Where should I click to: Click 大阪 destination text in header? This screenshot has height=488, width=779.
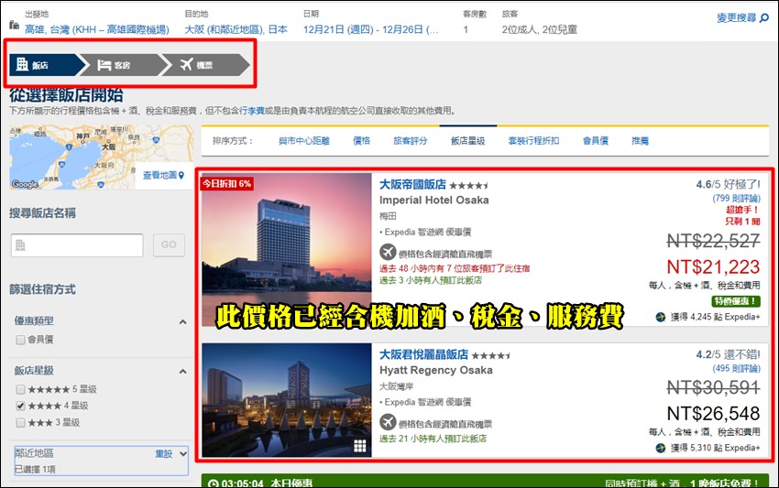pos(236,30)
